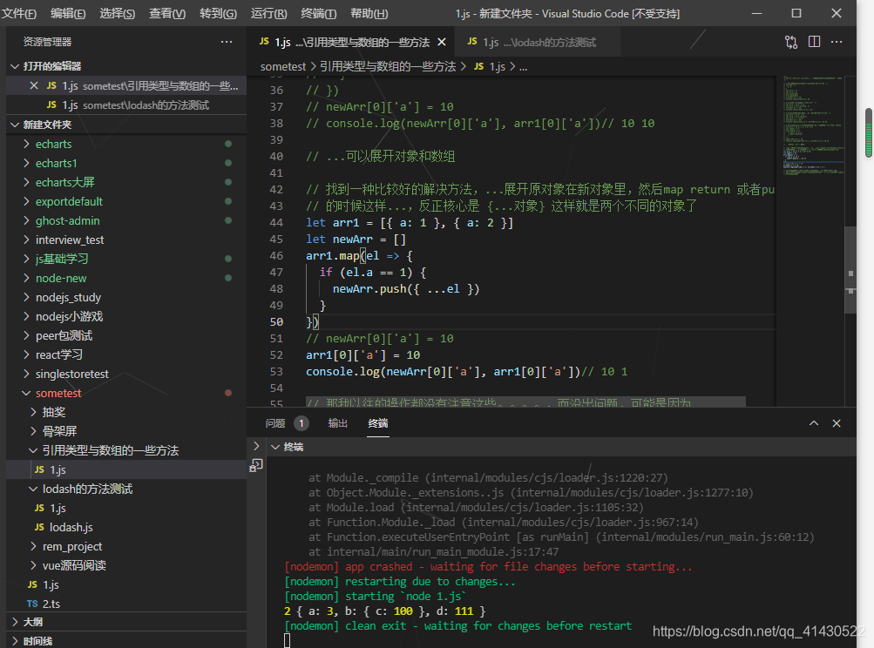Expand the node-new folder
This screenshot has width=874, height=648.
[x=126, y=278]
